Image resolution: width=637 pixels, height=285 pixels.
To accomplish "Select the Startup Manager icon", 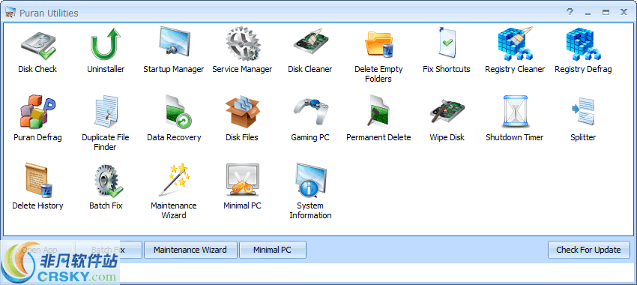I will click(174, 43).
